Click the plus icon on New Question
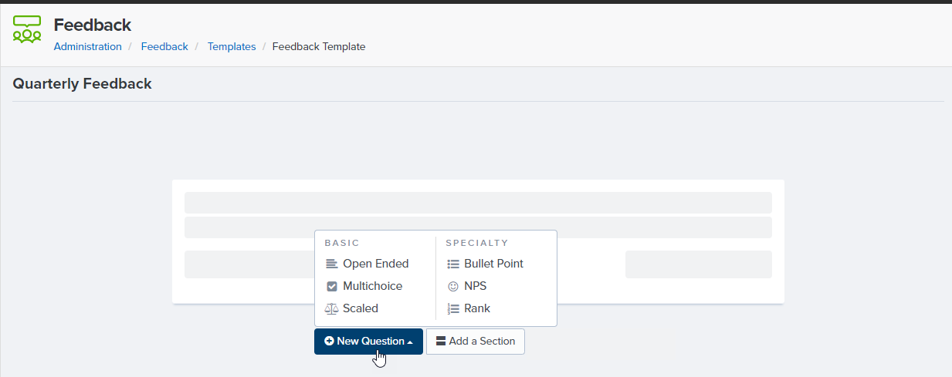952x377 pixels. (x=329, y=341)
